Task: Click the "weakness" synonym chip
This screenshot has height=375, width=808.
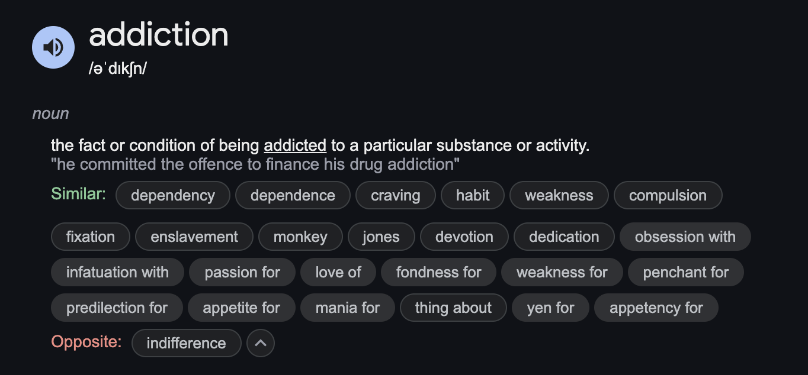Action: 559,195
